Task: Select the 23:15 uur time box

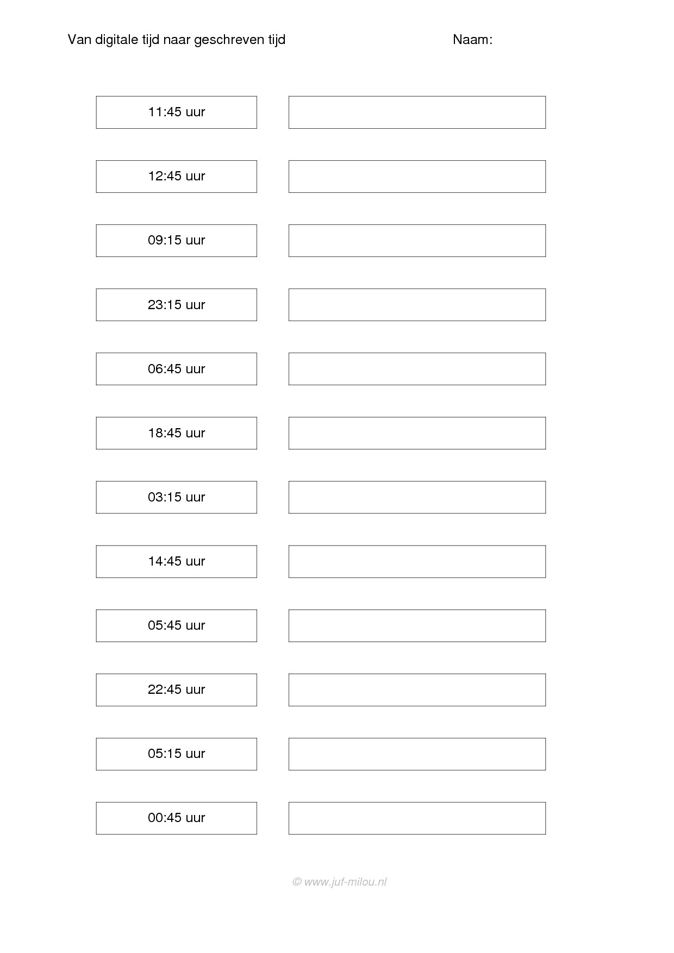Action: pos(177,305)
